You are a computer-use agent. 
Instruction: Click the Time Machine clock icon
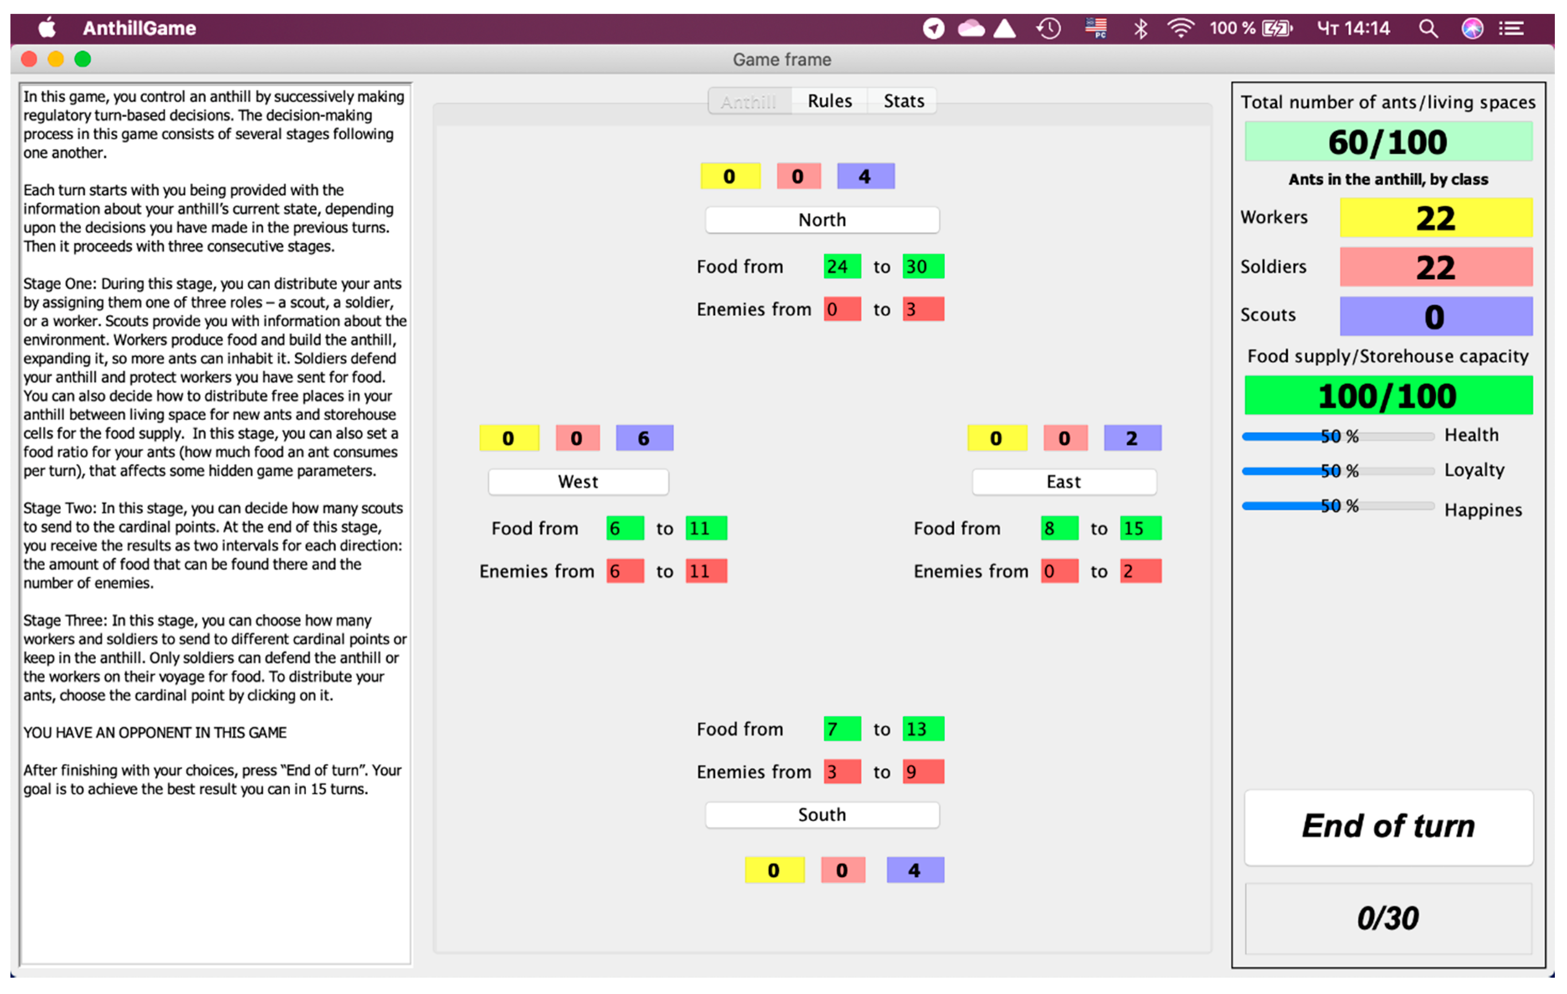(x=1048, y=28)
